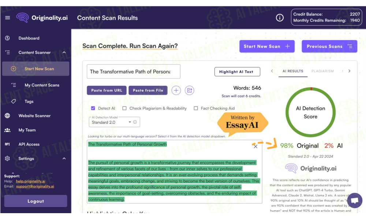Tick the Fact Checking Aid checkbox
This screenshot has height=219, width=366.
[196, 108]
